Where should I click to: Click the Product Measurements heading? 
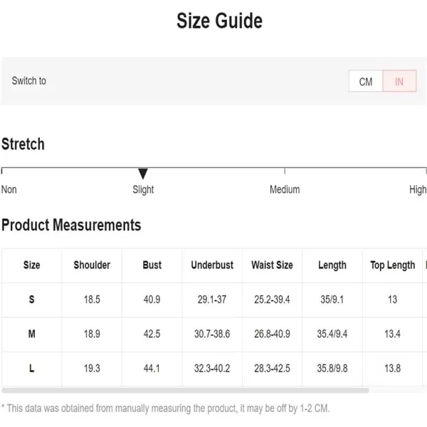click(71, 225)
